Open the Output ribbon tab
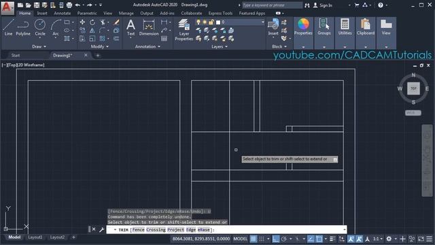This screenshot has height=245, width=435. point(147,13)
